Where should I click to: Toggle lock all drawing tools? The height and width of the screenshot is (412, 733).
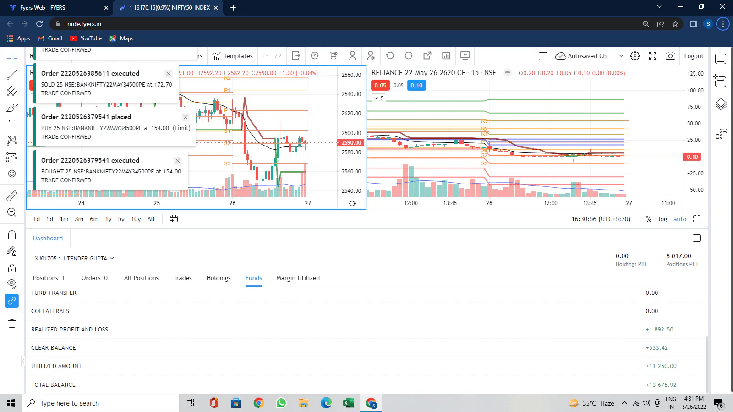click(12, 268)
